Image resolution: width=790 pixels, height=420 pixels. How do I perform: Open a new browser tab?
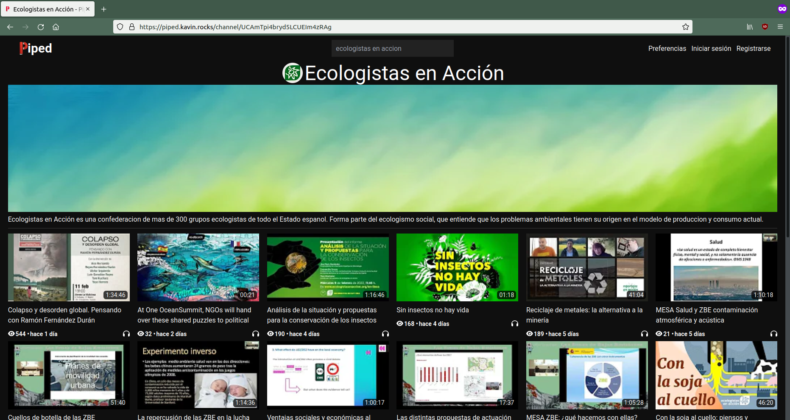pyautogui.click(x=103, y=9)
